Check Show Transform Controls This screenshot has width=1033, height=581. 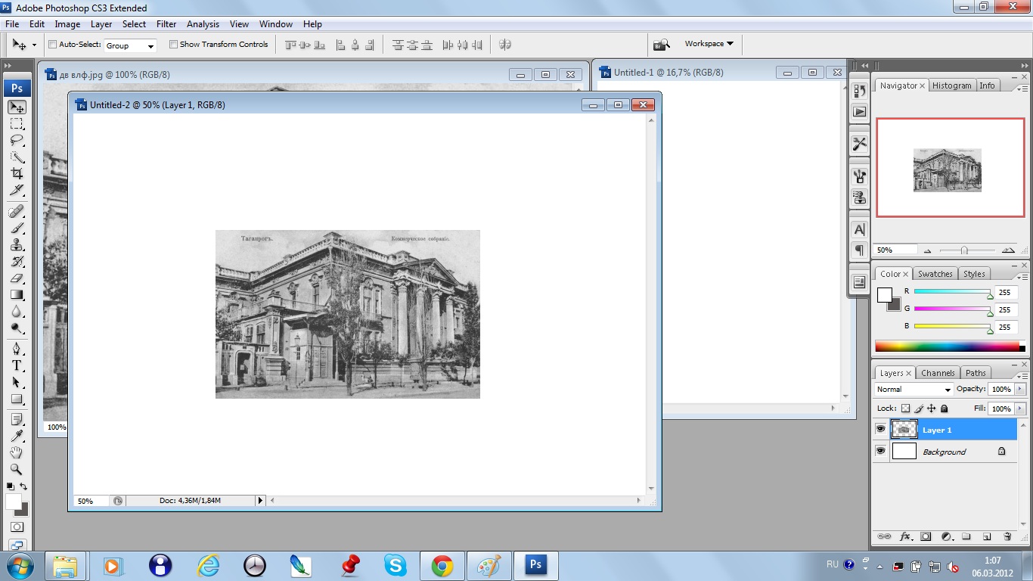point(173,45)
